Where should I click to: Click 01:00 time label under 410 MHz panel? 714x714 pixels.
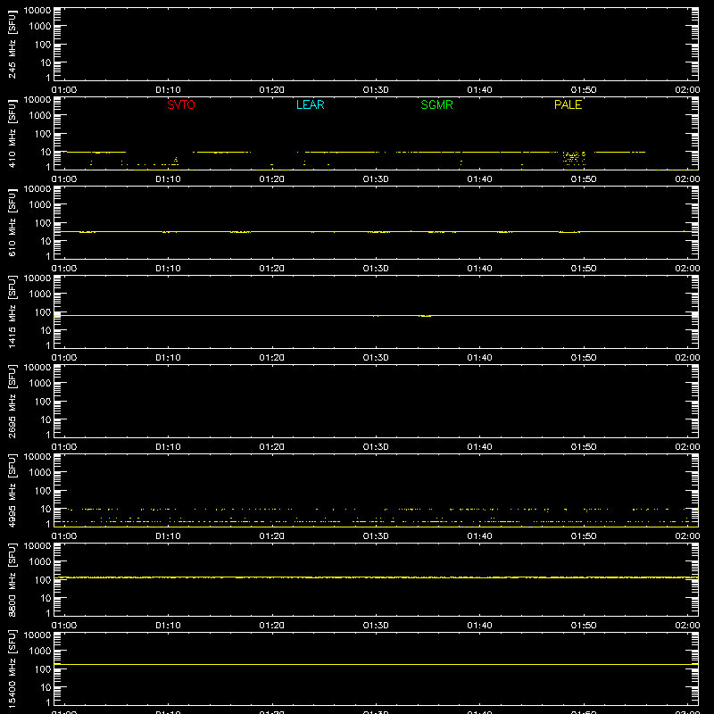[x=64, y=179]
